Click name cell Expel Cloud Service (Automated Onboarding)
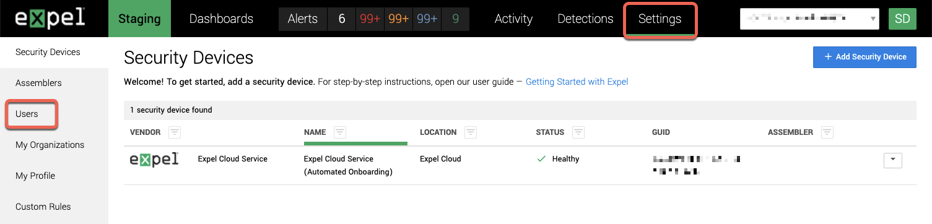The height and width of the screenshot is (224, 932). 349,165
